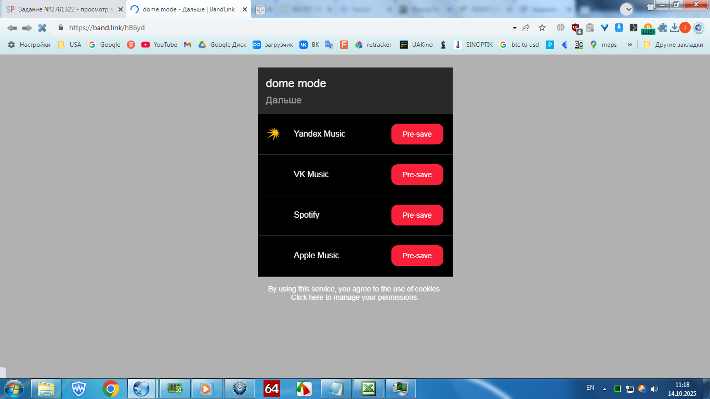Screen dimensions: 710x399
Task: Open the SINOPTIK bookmark
Action: (474, 45)
